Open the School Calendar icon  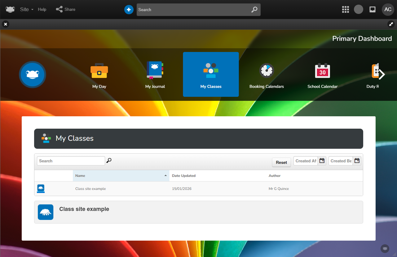322,71
